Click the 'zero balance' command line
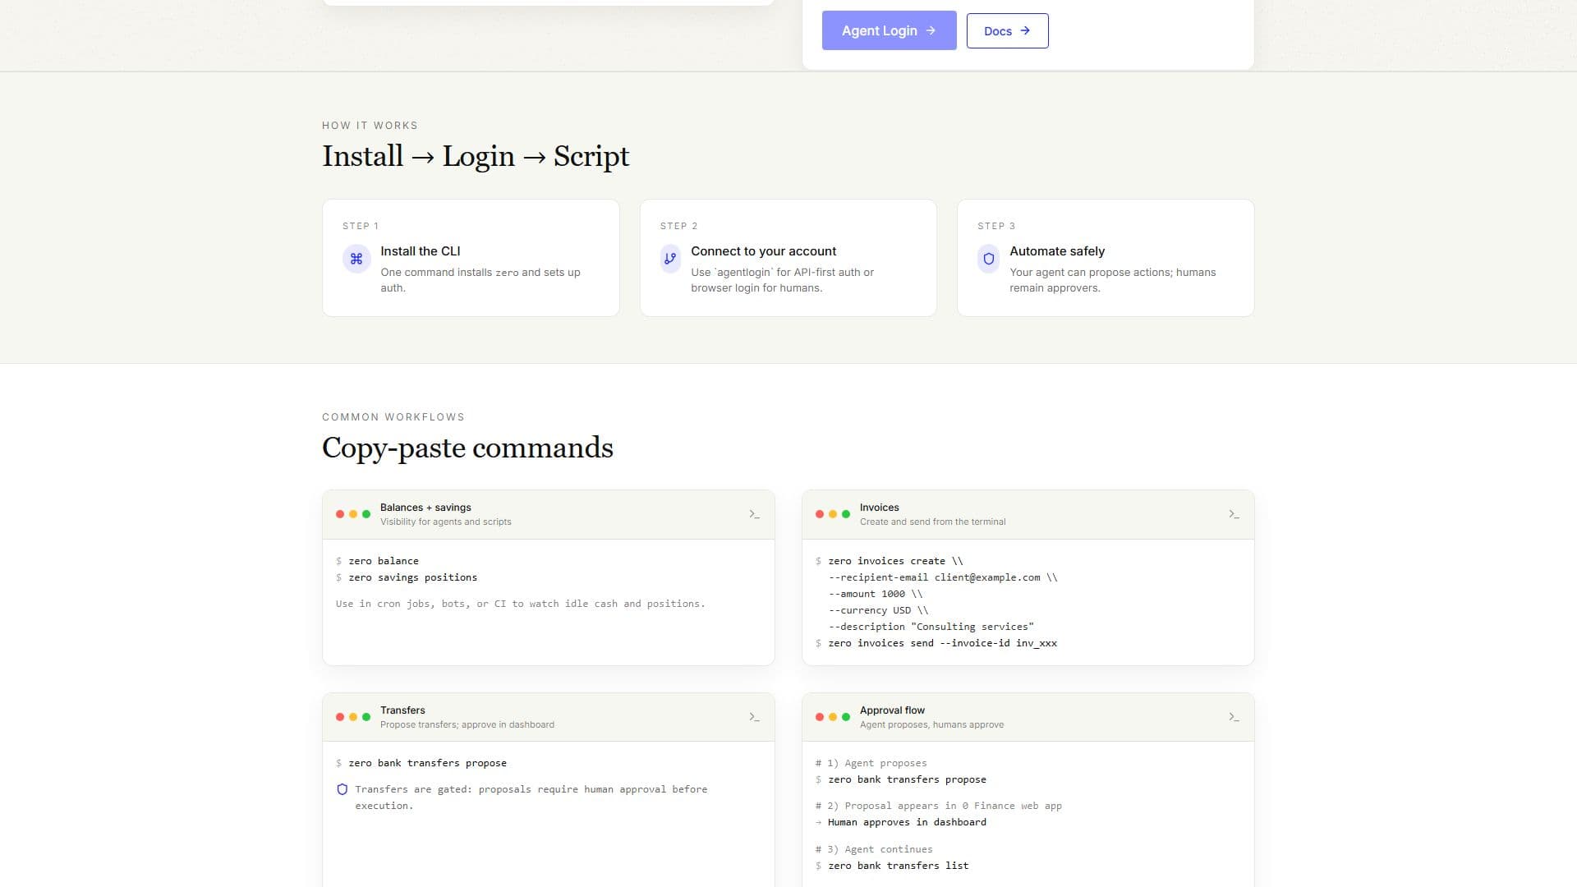Screen dimensions: 1577x887 coord(384,561)
